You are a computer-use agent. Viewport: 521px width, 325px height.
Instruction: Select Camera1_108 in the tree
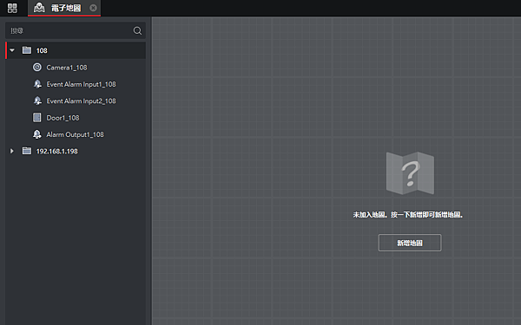tap(67, 68)
